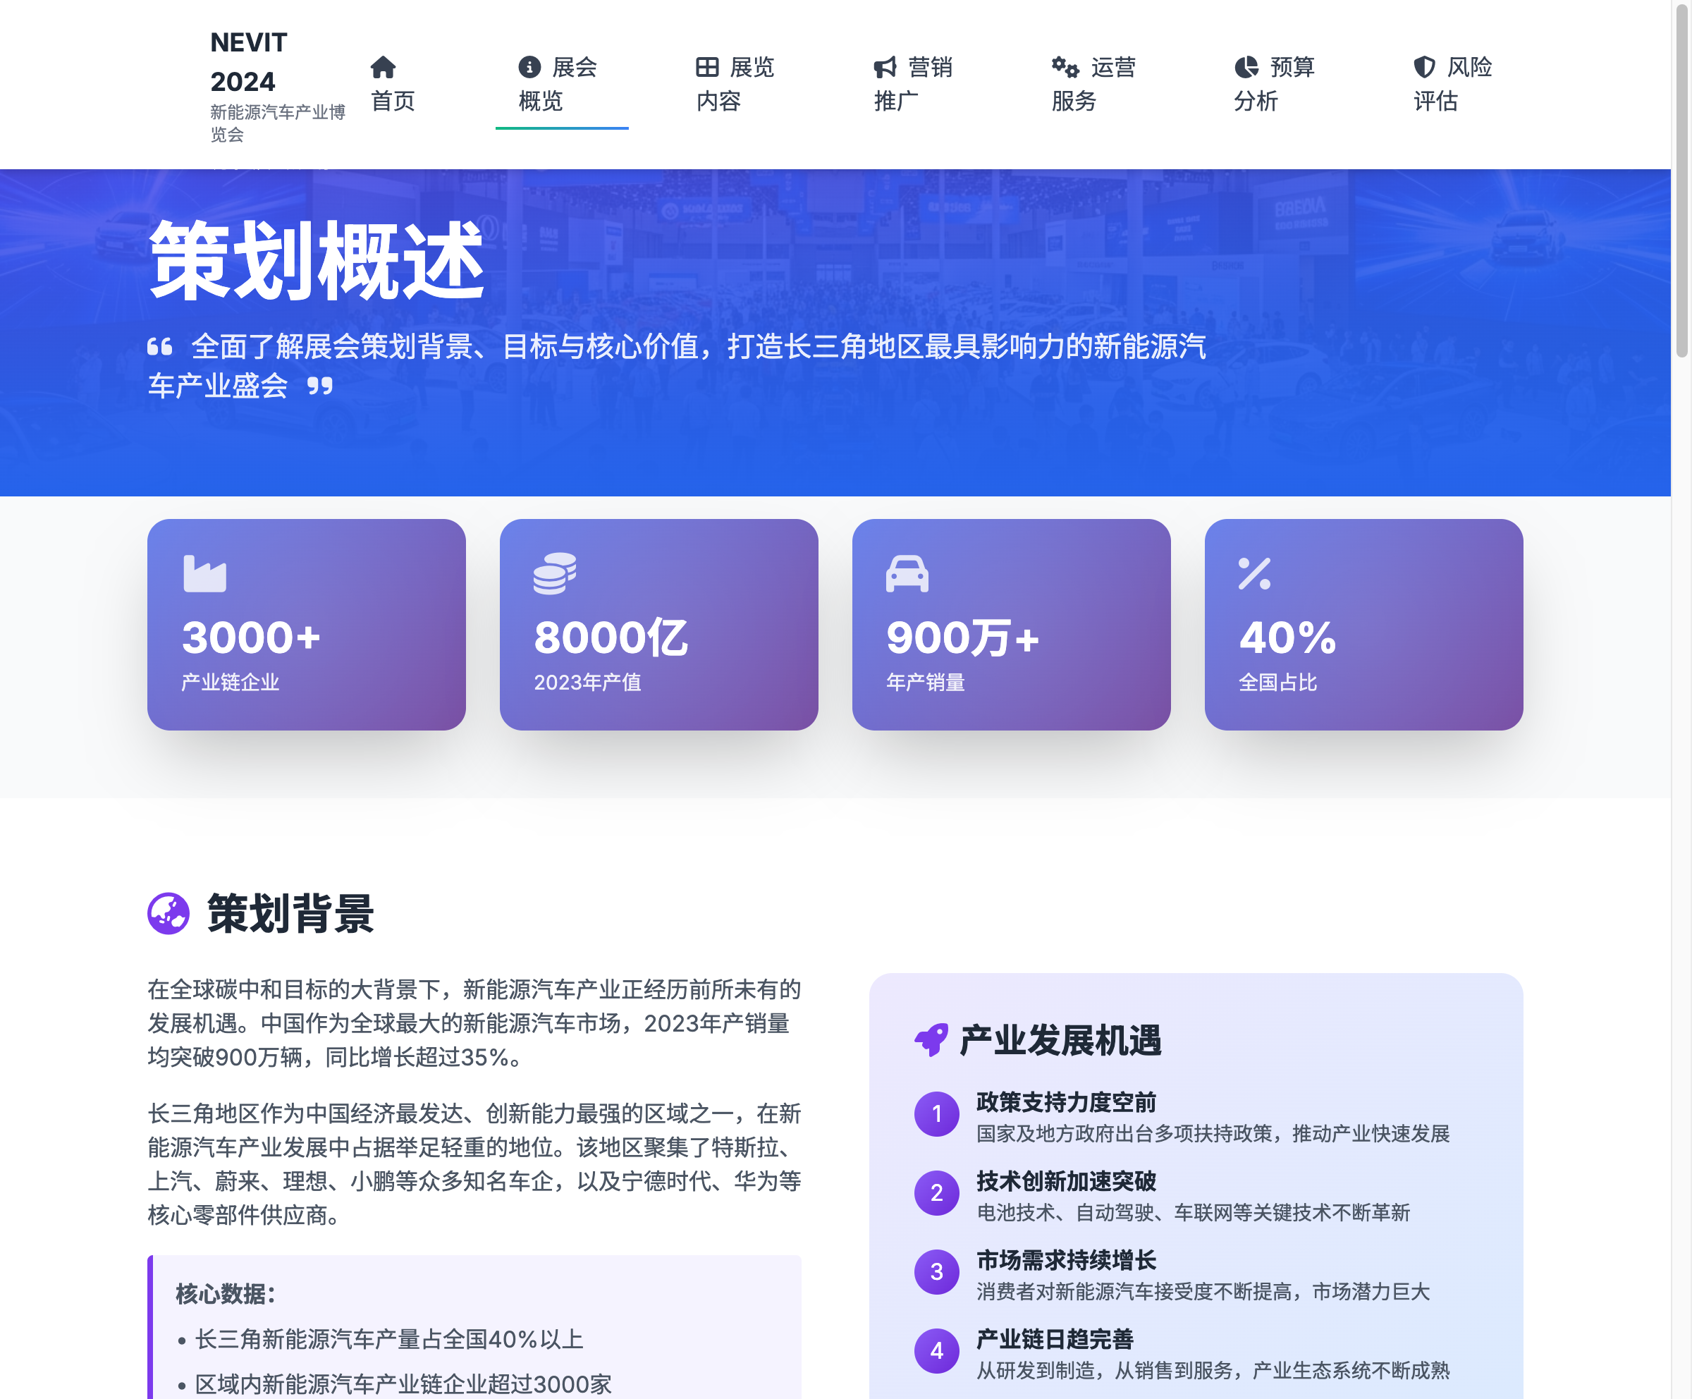Click the car icon on 900万+ card
Viewport: 1692px width, 1399px height.
[907, 574]
